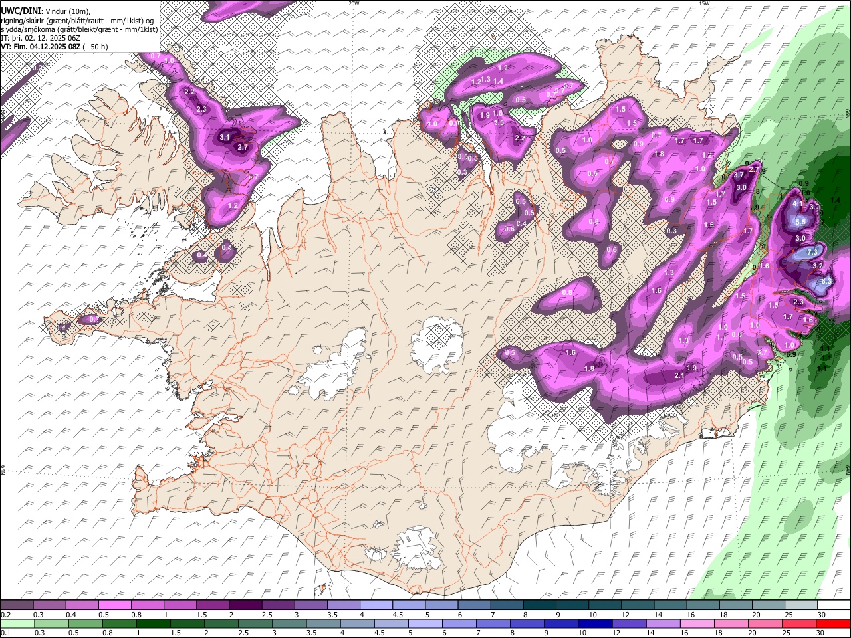Screen dimensions: 851x638
Task: Click the 20W longitude label
Action: tap(353, 3)
